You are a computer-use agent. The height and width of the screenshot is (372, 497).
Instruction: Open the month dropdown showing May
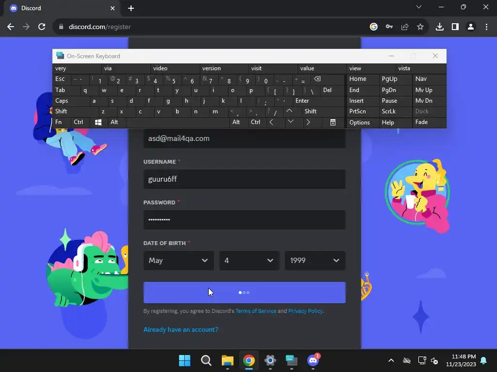[x=179, y=260]
